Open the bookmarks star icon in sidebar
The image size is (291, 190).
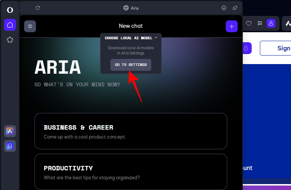tap(10, 40)
